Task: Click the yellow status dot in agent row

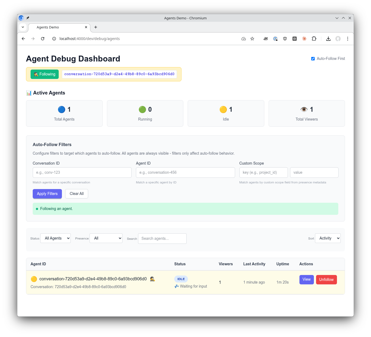Action: [34, 279]
